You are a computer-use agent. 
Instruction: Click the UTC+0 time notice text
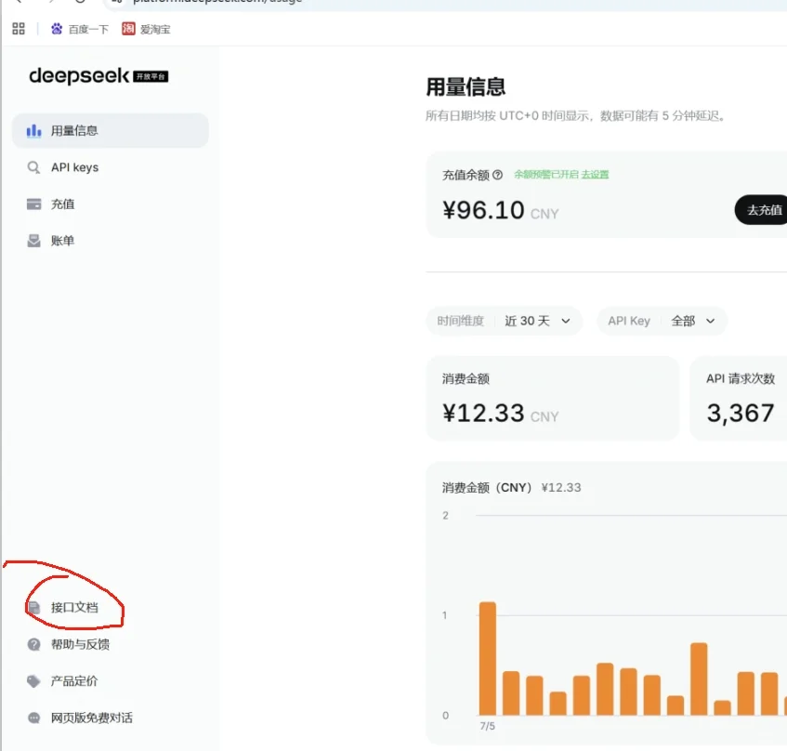pos(575,116)
